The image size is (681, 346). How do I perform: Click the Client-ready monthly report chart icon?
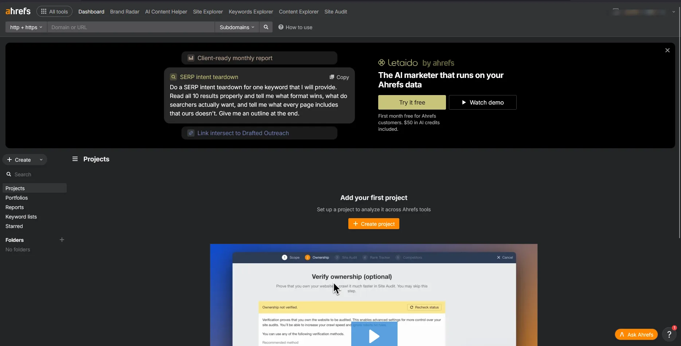(x=191, y=58)
